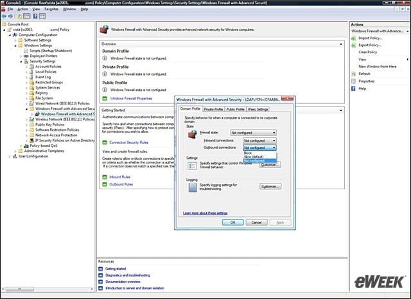Viewport: 411px width, 299px height.
Task: Click the Security Settings folder icon
Action: click(x=26, y=61)
